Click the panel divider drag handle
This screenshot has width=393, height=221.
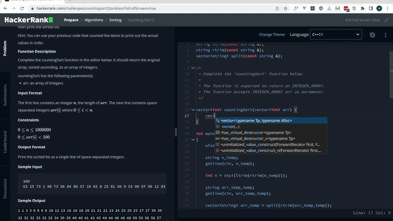176,132
